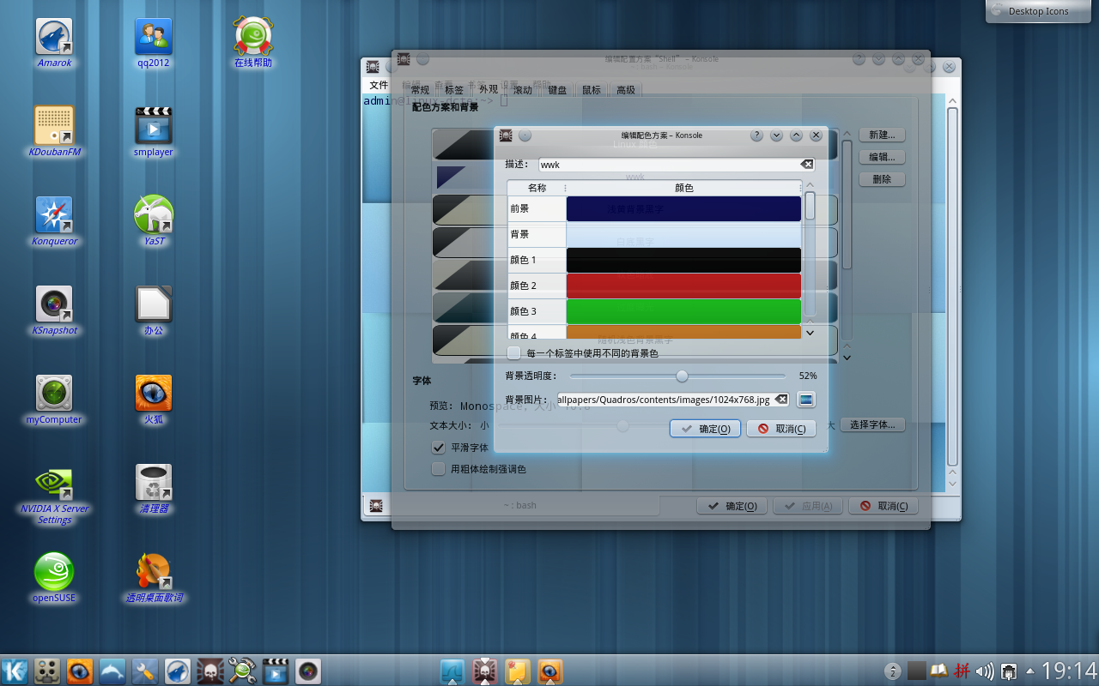The width and height of the screenshot is (1099, 686).
Task: Click the color table vertical scrollbar
Action: (x=810, y=253)
